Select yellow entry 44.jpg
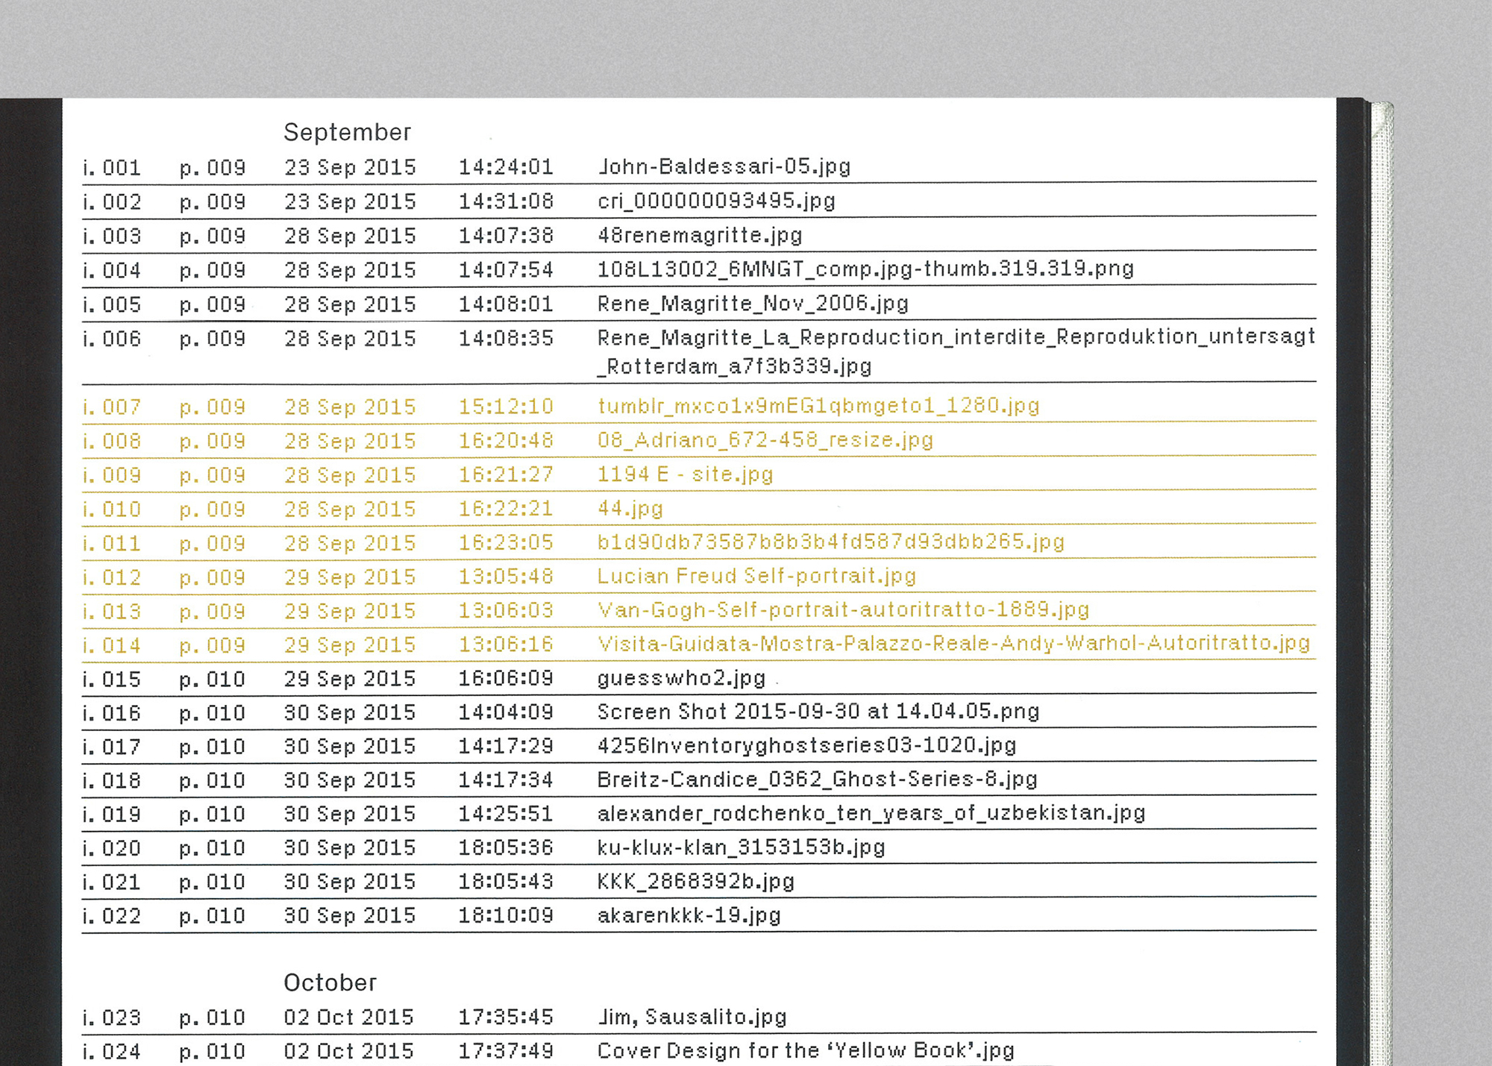1492x1066 pixels. (x=630, y=509)
